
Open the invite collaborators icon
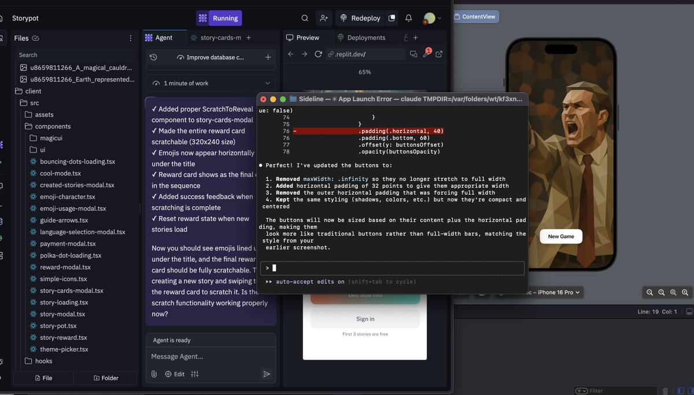(324, 18)
